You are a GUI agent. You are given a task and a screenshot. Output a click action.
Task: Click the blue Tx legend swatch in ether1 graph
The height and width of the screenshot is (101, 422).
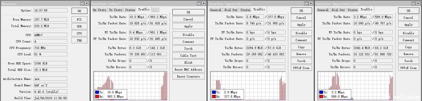coord(97,92)
